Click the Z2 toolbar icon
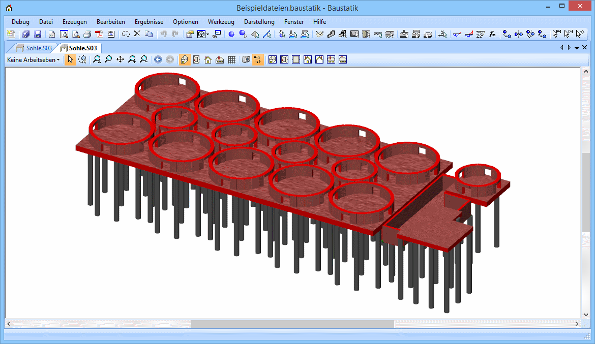The image size is (595, 344). tap(480, 34)
